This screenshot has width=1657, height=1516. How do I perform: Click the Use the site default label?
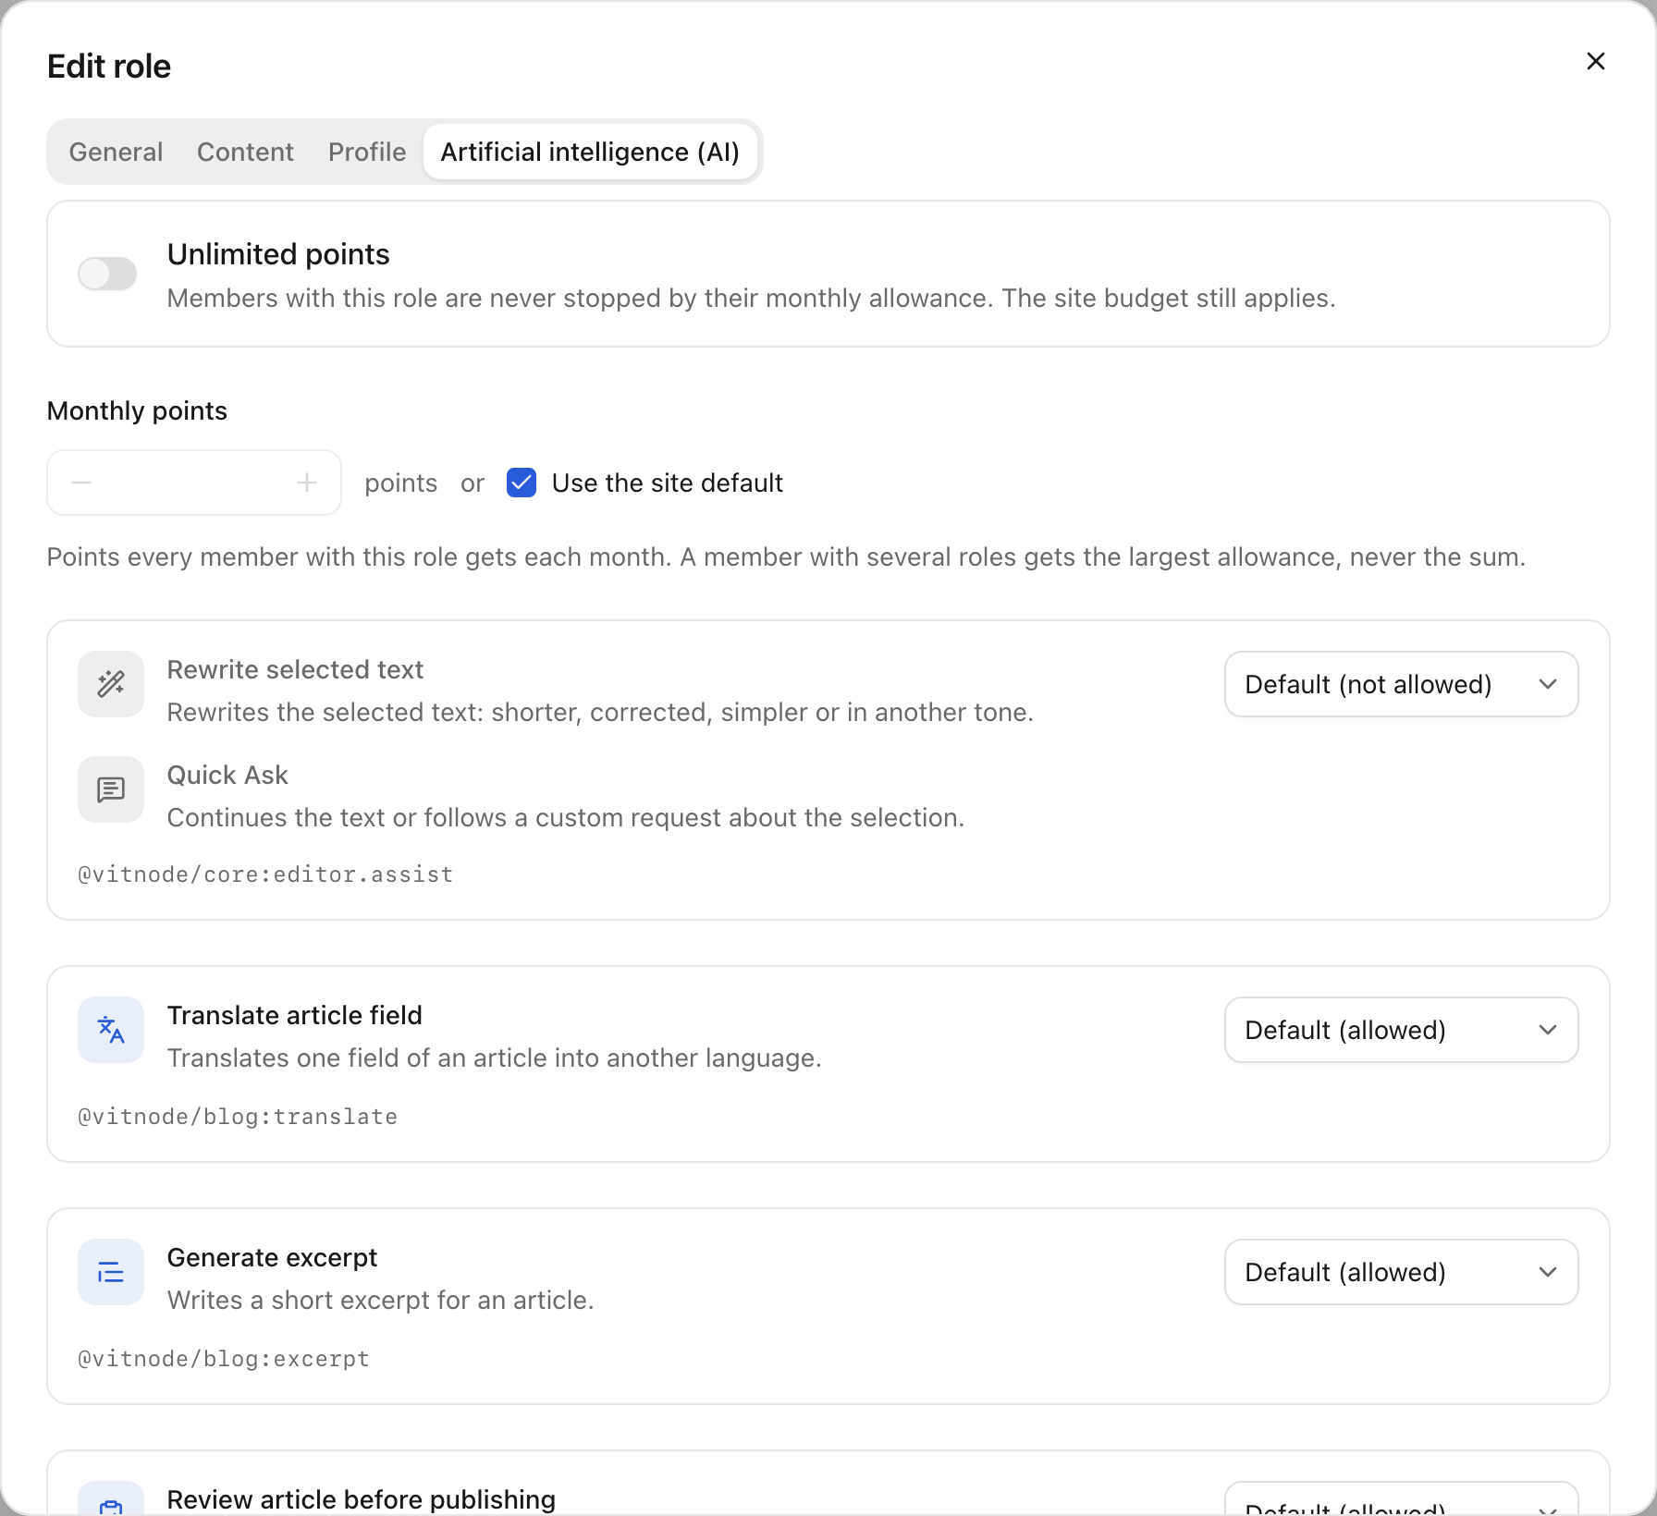667,483
